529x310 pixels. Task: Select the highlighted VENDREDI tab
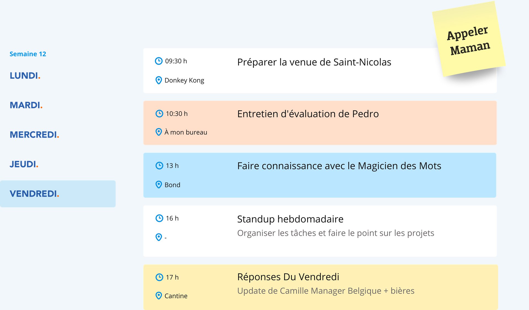click(58, 194)
